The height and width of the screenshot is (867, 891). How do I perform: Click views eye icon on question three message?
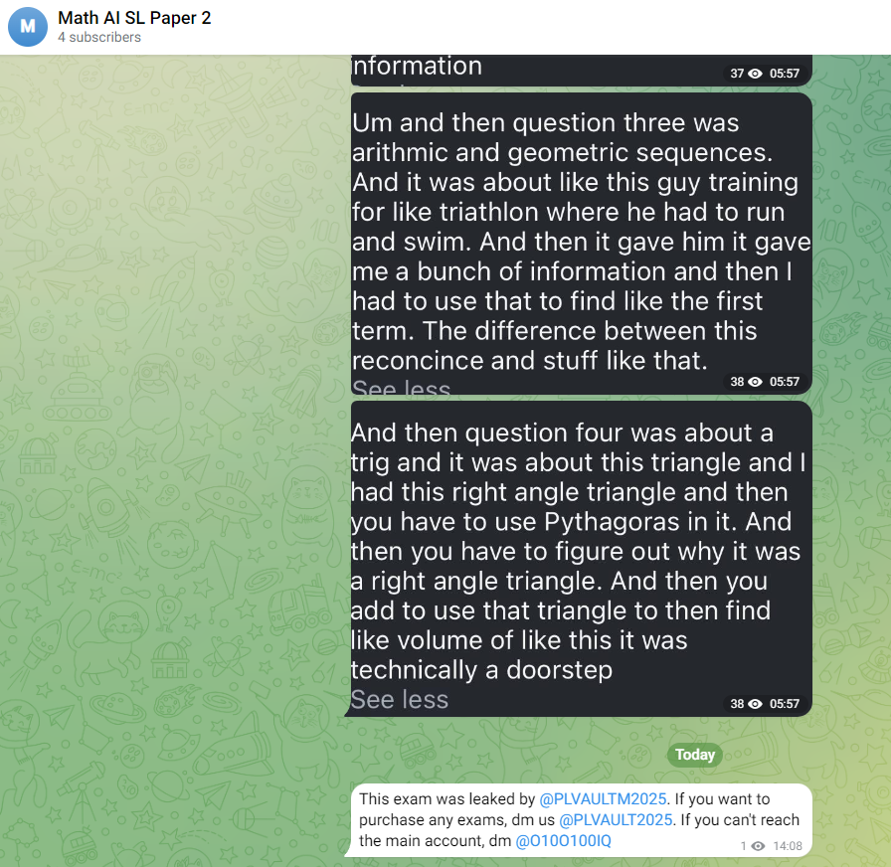coord(755,382)
